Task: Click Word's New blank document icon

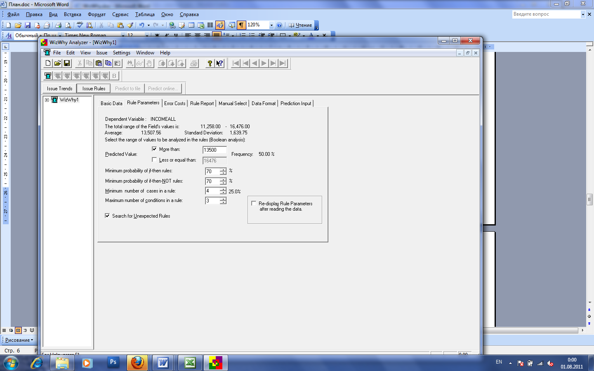Action: [8, 25]
